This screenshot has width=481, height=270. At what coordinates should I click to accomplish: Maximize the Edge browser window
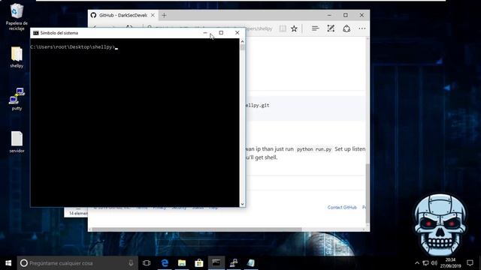(346, 15)
